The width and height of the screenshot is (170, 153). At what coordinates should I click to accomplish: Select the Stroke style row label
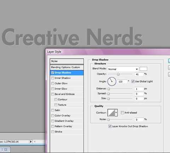pyautogui.click(x=58, y=132)
